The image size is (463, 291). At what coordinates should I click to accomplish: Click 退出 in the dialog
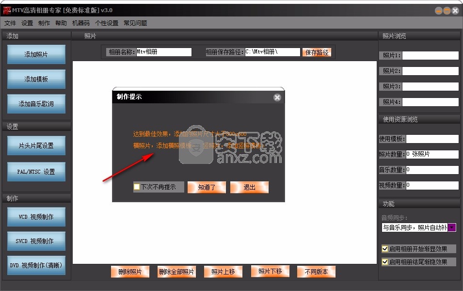point(250,187)
